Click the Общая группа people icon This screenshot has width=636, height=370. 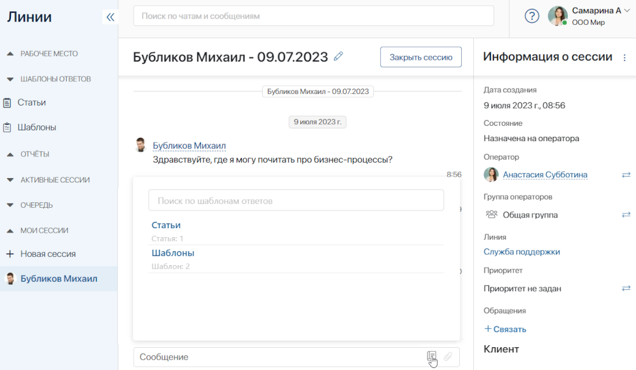[x=492, y=214]
